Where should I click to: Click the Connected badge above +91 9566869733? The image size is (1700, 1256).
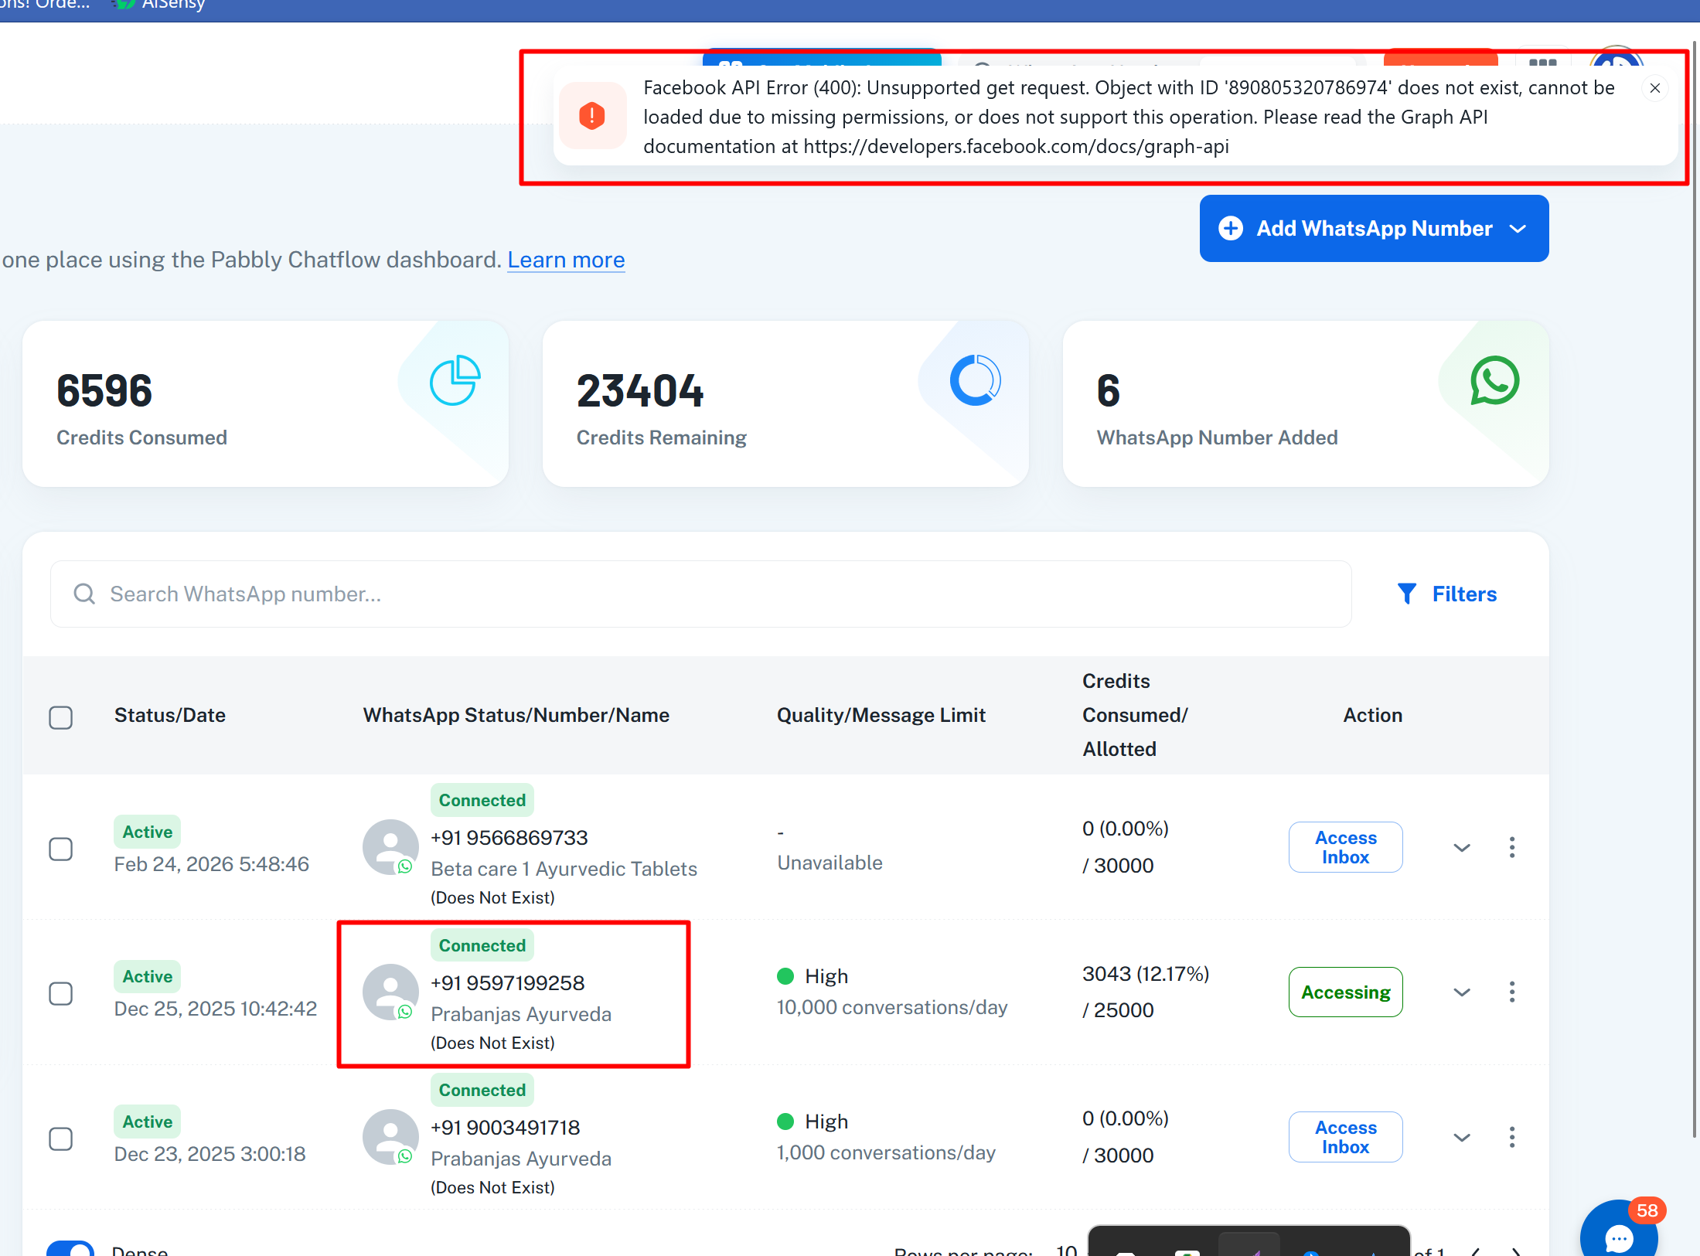[482, 800]
